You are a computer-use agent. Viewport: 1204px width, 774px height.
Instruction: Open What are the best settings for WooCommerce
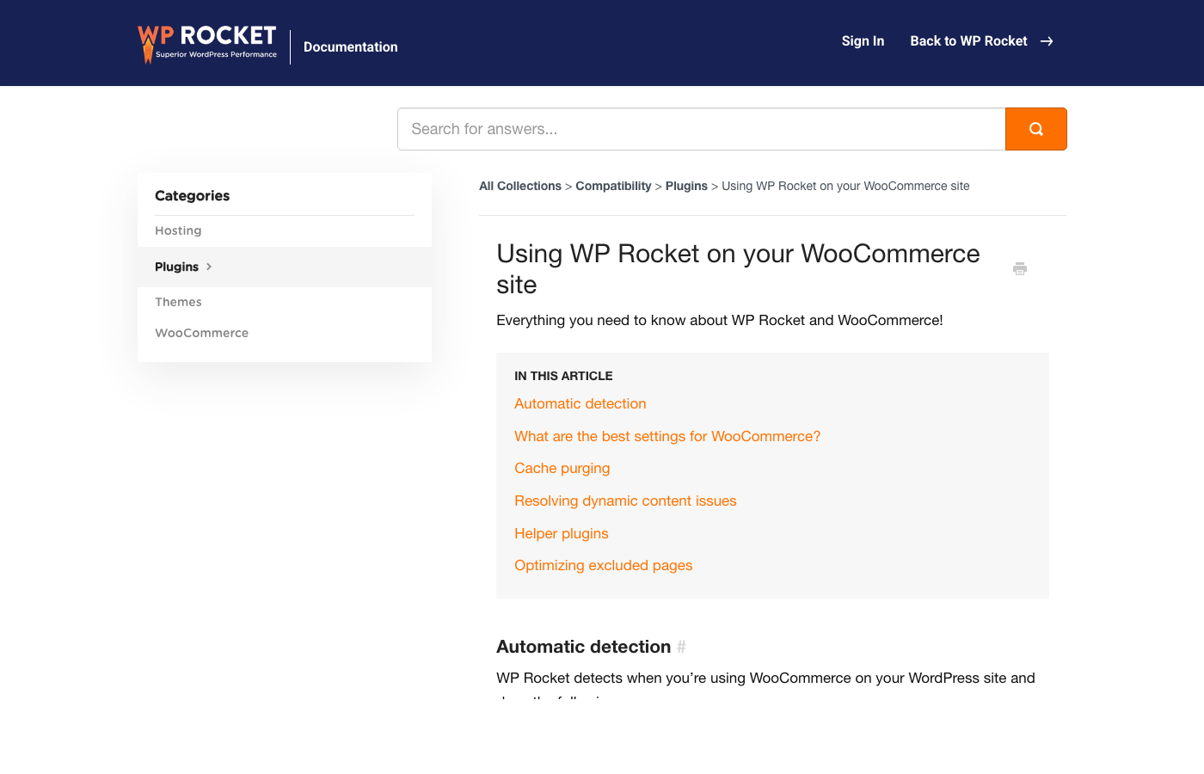pos(667,436)
